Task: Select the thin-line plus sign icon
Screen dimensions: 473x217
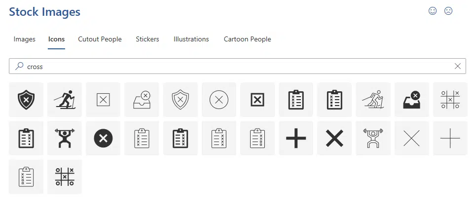Action: tap(450, 138)
